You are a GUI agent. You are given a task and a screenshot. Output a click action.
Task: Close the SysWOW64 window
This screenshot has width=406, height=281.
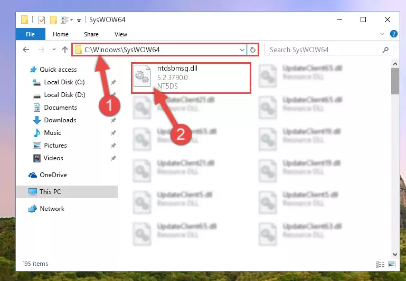coord(388,20)
